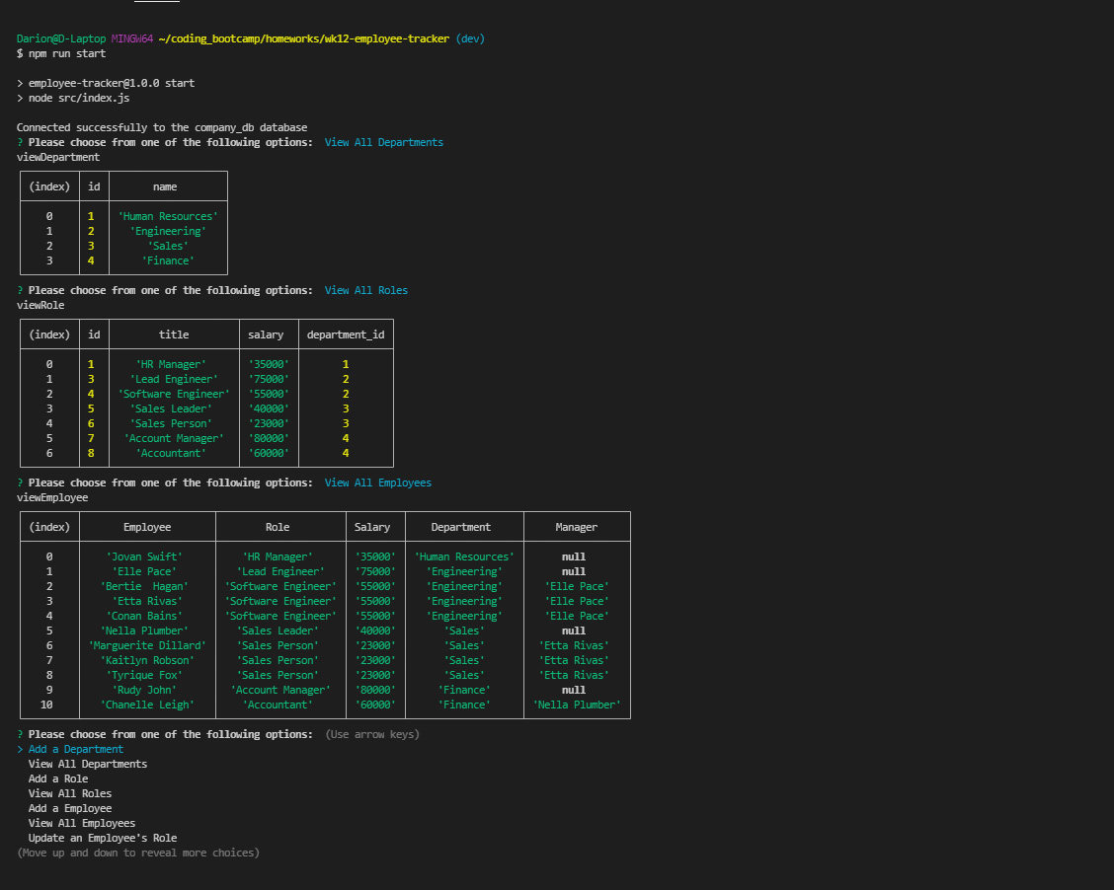The width and height of the screenshot is (1114, 890).
Task: Select the Add a Employee option
Action: 69,808
